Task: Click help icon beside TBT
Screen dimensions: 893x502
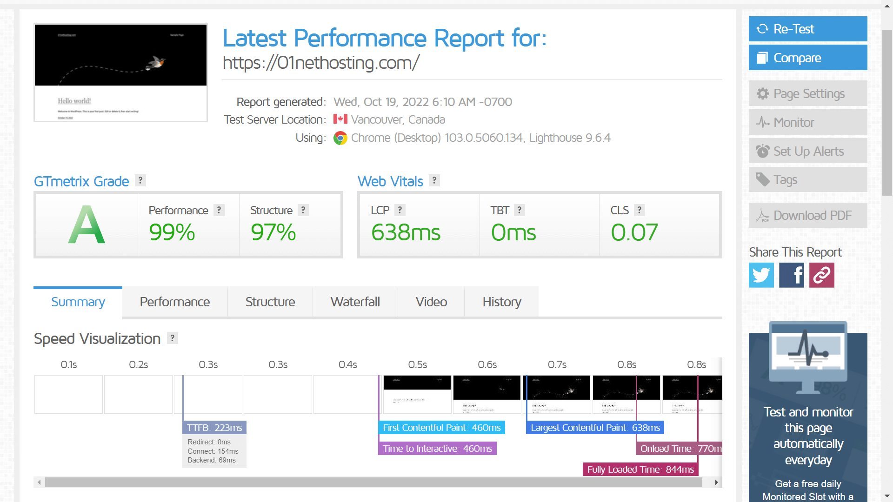Action: 520,210
